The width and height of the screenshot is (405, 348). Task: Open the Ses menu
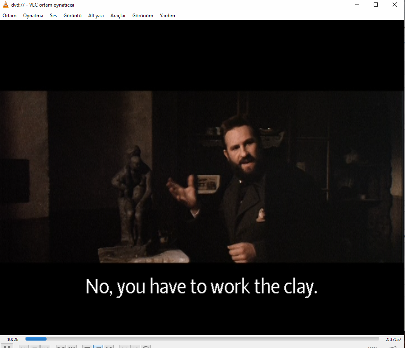coord(53,16)
